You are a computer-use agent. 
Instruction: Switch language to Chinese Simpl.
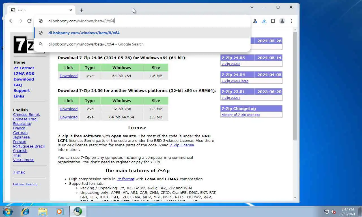pos(27,114)
